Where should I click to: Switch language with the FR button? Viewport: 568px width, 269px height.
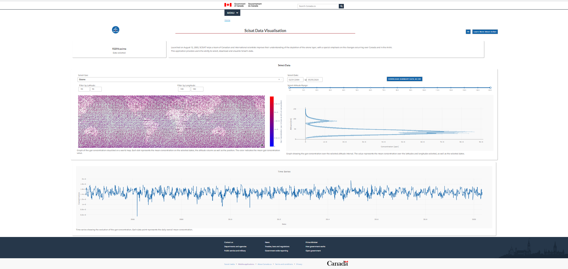(x=468, y=32)
